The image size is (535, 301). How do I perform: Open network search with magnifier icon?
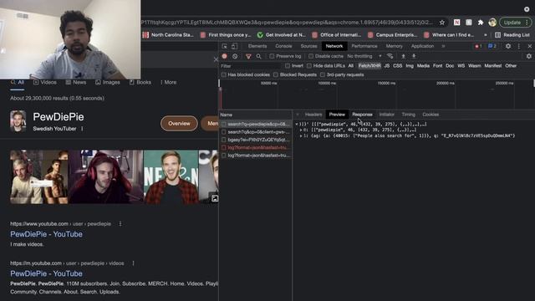click(258, 56)
